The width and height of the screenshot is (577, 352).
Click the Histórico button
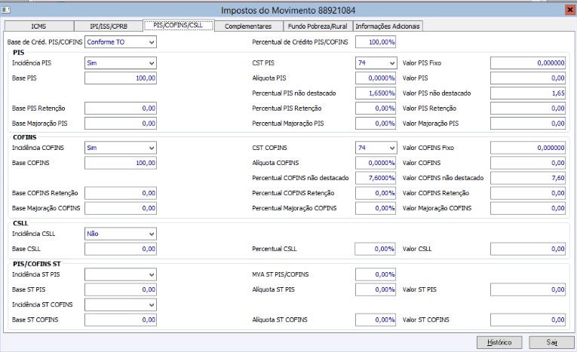point(499,342)
